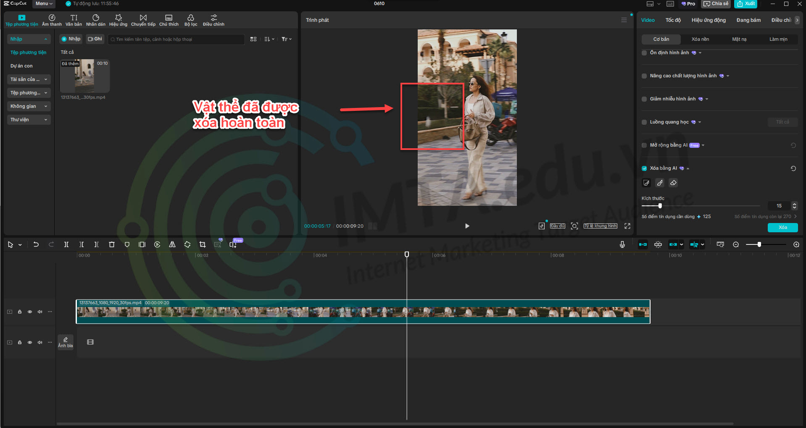Expand Thư viện section
This screenshot has height=428, width=806.
click(x=29, y=120)
